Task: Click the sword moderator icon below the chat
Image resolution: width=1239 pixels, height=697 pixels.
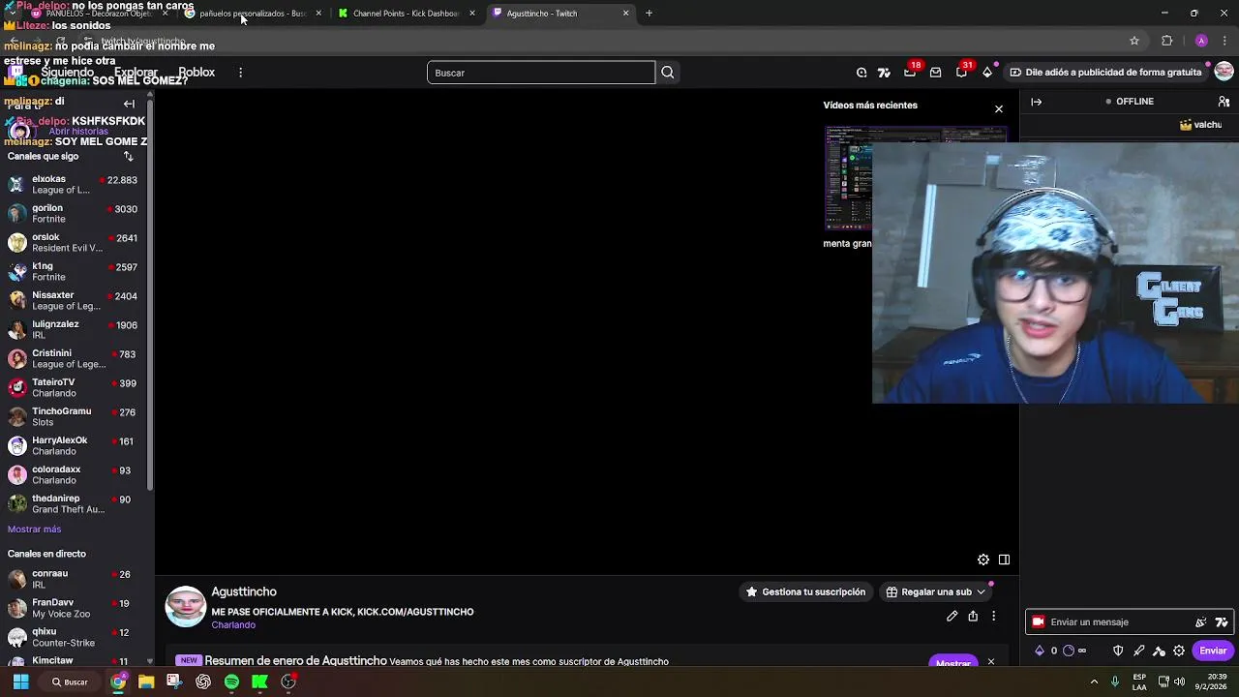Action: pyautogui.click(x=1138, y=651)
